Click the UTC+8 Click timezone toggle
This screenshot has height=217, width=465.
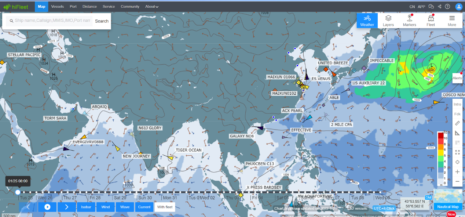pos(384,208)
